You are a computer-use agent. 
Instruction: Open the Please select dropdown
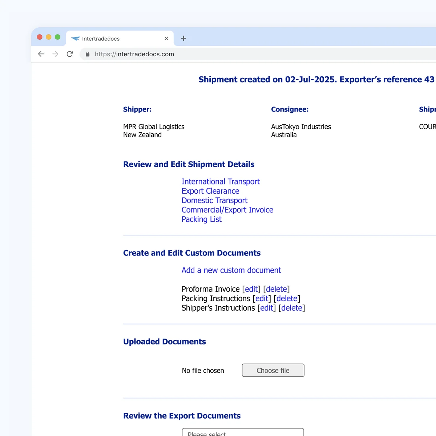click(243, 432)
